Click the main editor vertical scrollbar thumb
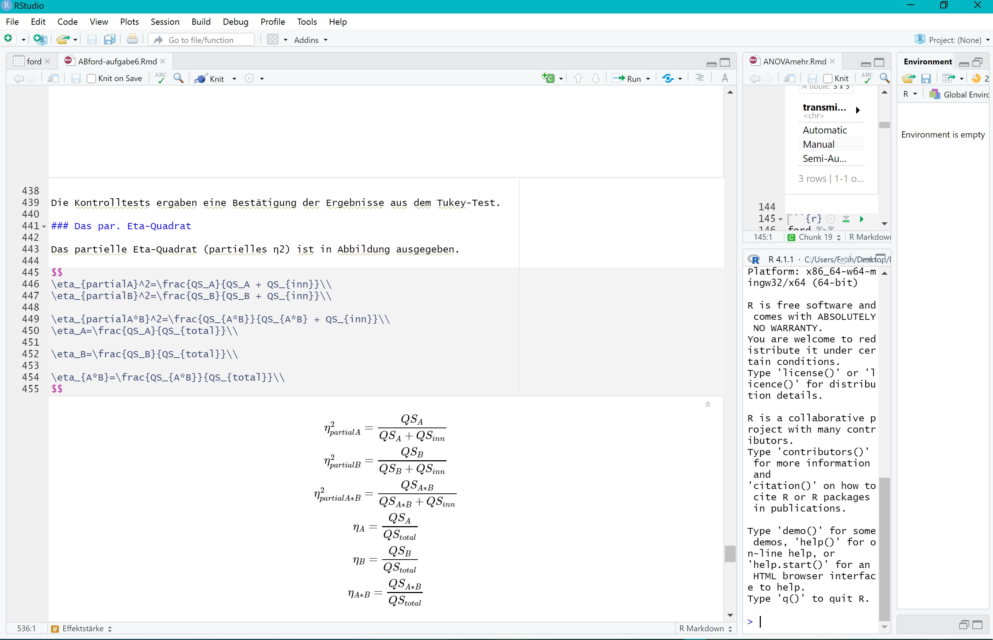The width and height of the screenshot is (993, 640). point(730,553)
